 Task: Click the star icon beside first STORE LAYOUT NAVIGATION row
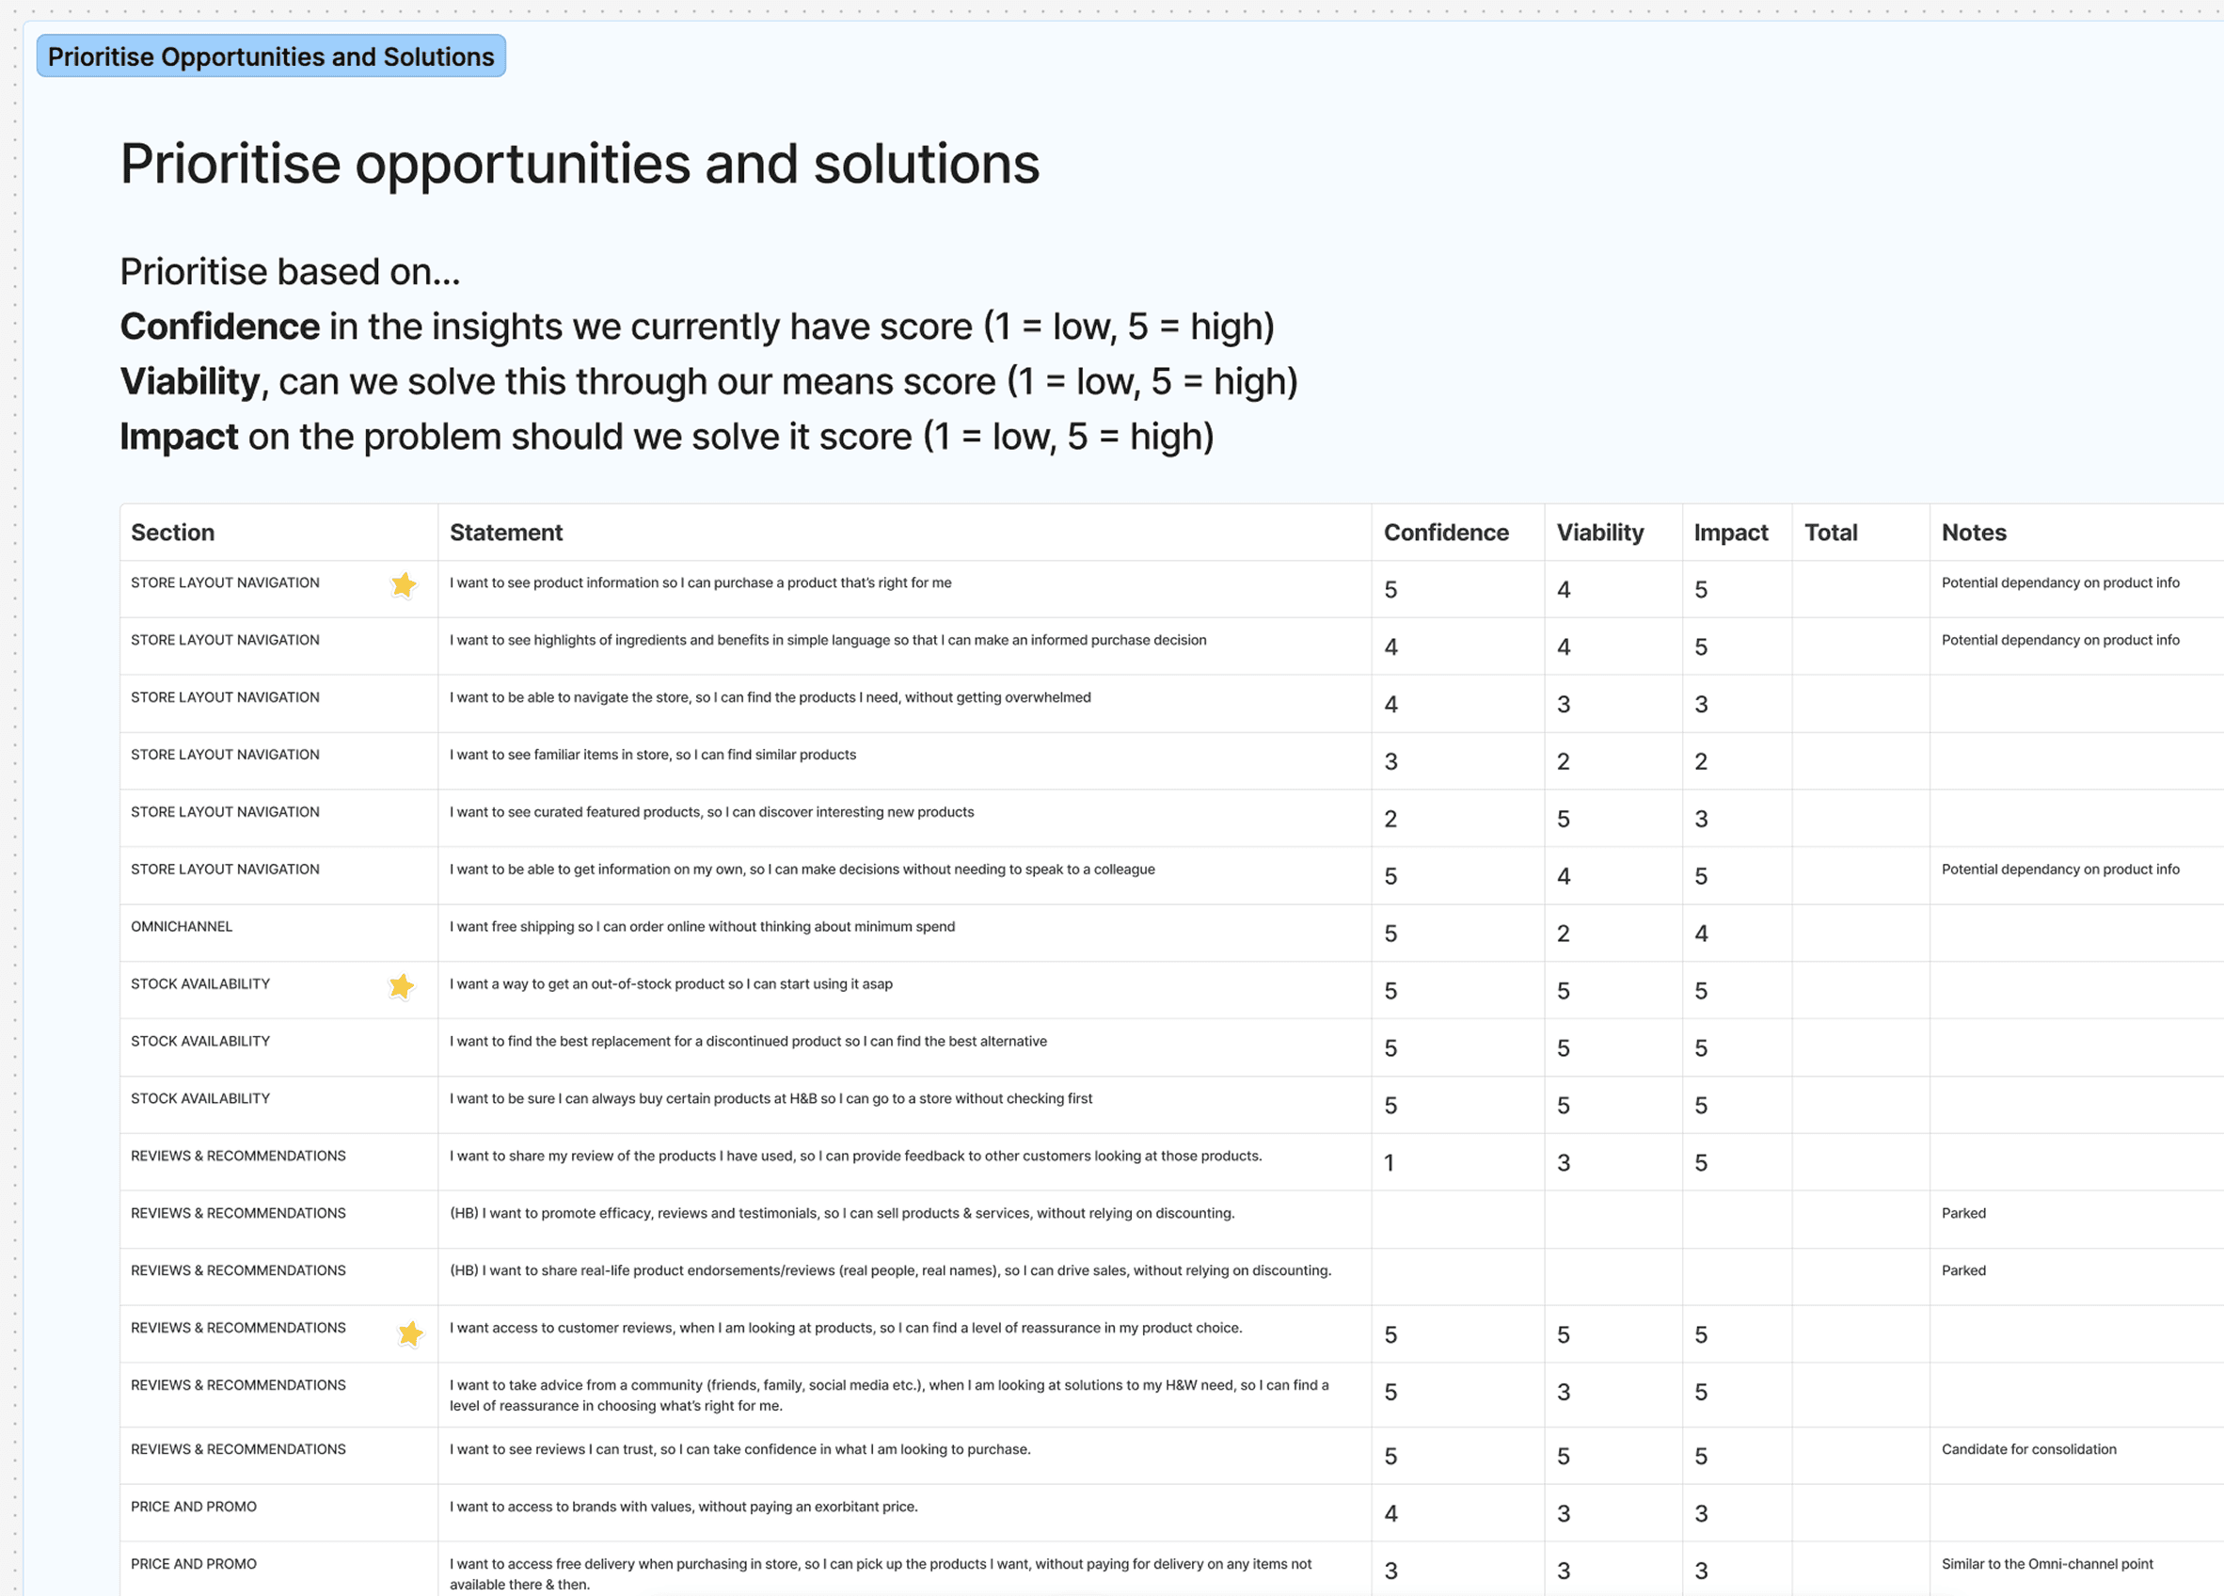403,585
